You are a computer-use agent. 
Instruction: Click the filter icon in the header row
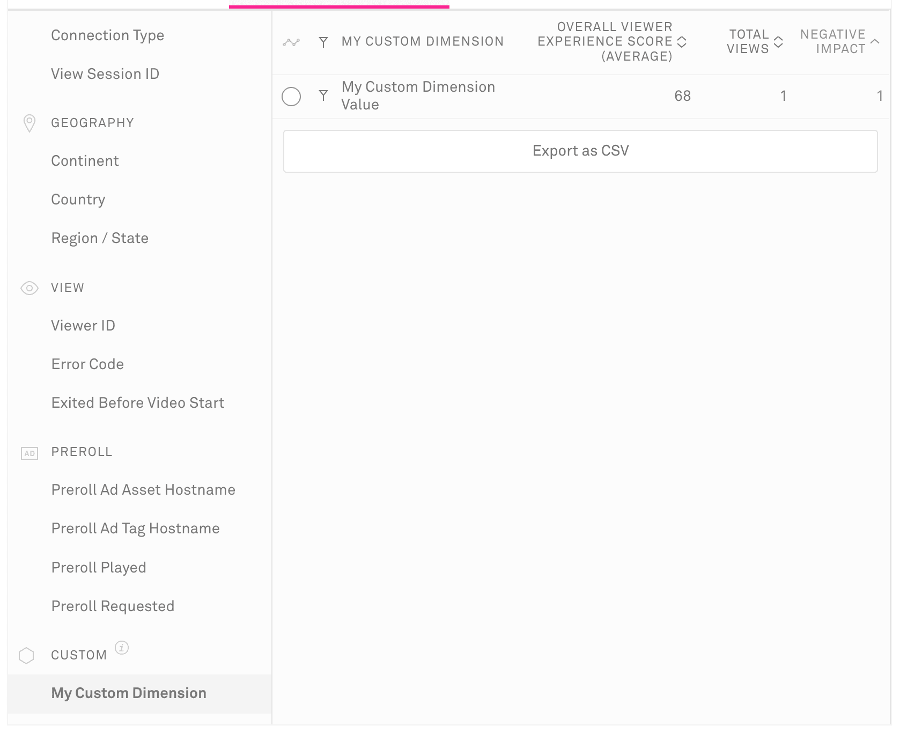(323, 42)
